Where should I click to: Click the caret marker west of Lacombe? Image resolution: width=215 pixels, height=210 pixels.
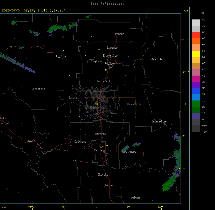point(99,49)
